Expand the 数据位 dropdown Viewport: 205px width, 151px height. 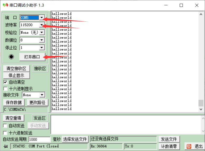42,40
